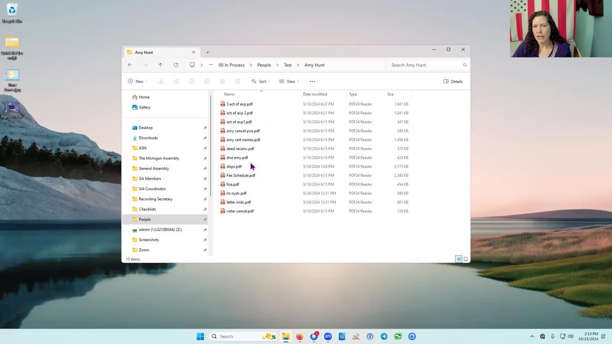Go back with the back arrow
The height and width of the screenshot is (344, 612).
pyautogui.click(x=130, y=65)
